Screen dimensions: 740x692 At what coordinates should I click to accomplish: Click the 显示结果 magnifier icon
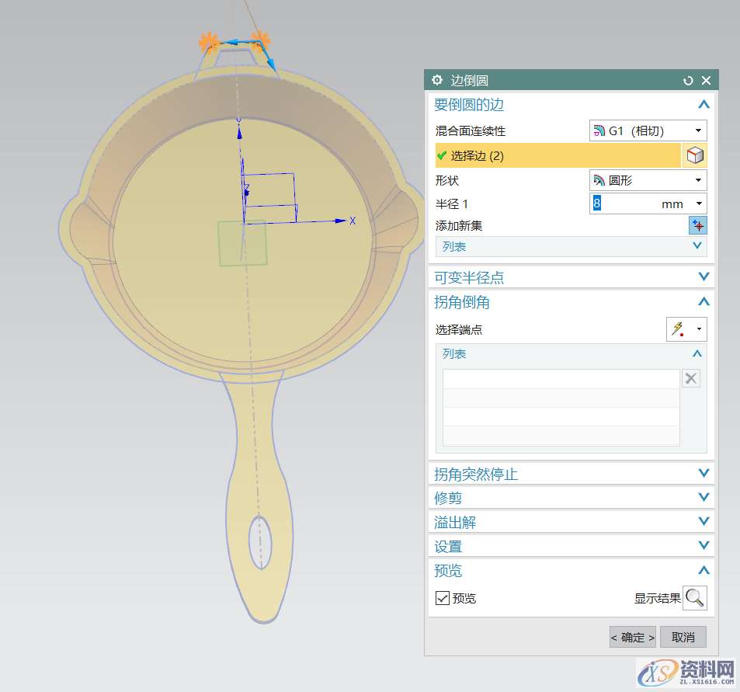pyautogui.click(x=695, y=598)
